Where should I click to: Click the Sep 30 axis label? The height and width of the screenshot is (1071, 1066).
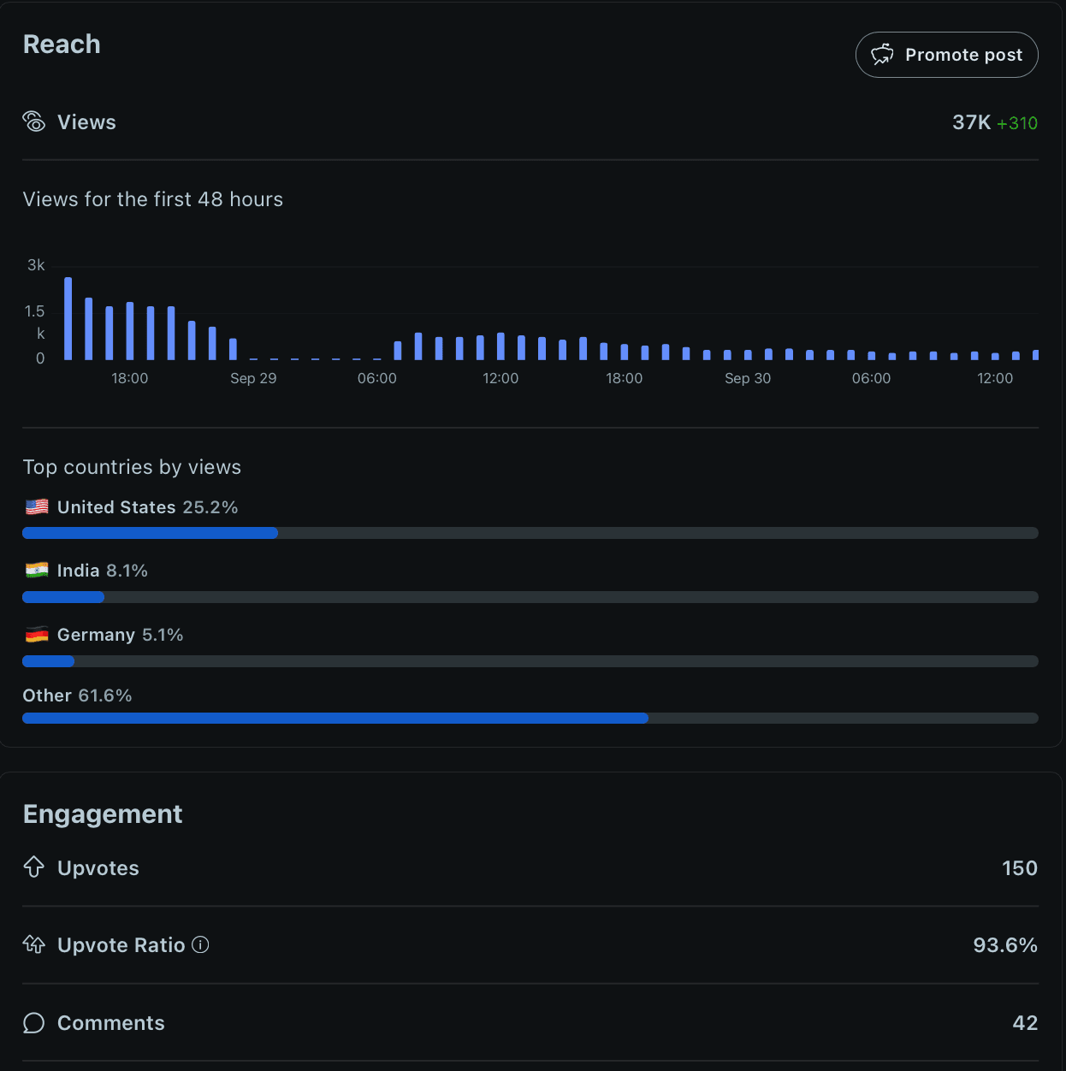pyautogui.click(x=748, y=378)
